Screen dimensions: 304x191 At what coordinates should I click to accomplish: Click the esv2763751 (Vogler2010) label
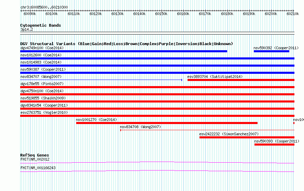click(44, 112)
